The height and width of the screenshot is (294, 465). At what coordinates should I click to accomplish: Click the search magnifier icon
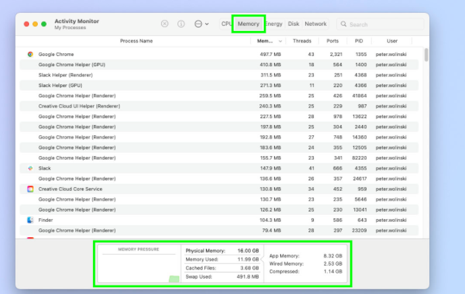click(344, 24)
